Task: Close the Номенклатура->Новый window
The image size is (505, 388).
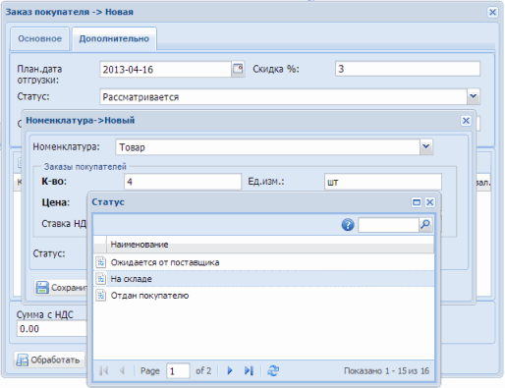Action: tap(466, 121)
